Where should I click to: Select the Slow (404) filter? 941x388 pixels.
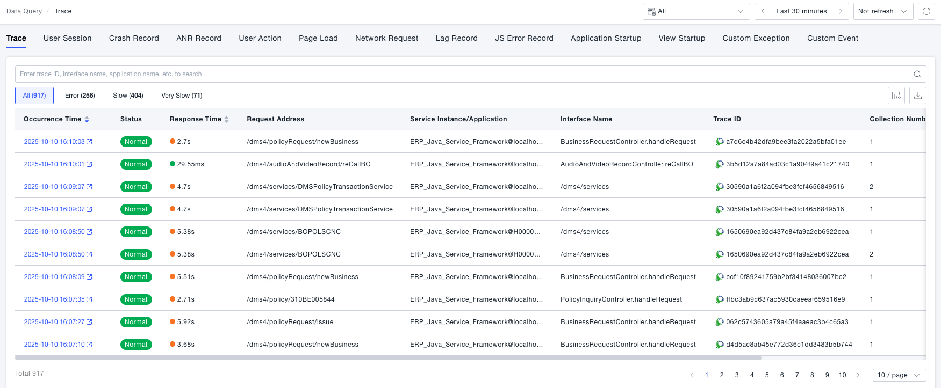pyautogui.click(x=128, y=96)
